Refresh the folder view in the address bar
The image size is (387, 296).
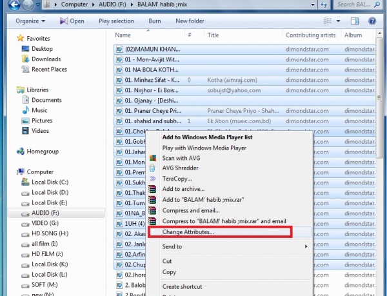324,5
